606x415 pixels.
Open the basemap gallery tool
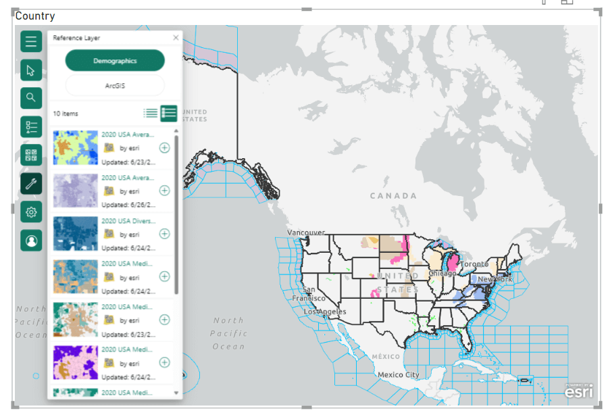coord(31,155)
